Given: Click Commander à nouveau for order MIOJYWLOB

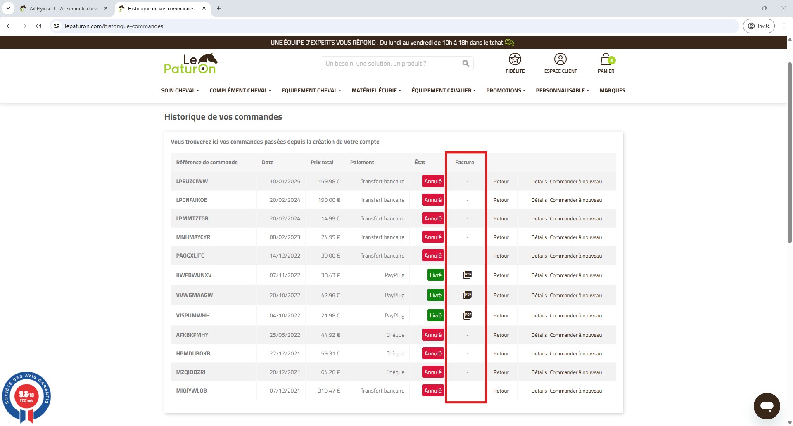Looking at the screenshot, I should coord(575,391).
